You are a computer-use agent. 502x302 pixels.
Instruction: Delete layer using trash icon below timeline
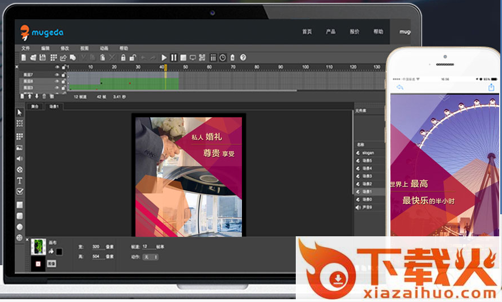(44, 97)
